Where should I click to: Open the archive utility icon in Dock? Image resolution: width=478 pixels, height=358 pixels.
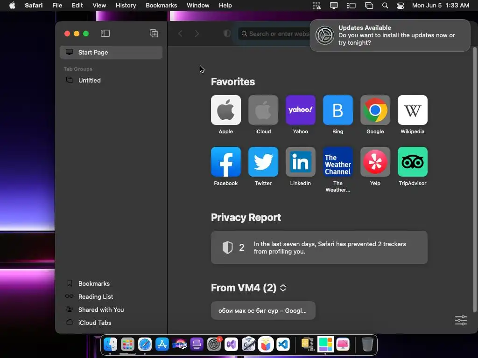tap(308, 344)
